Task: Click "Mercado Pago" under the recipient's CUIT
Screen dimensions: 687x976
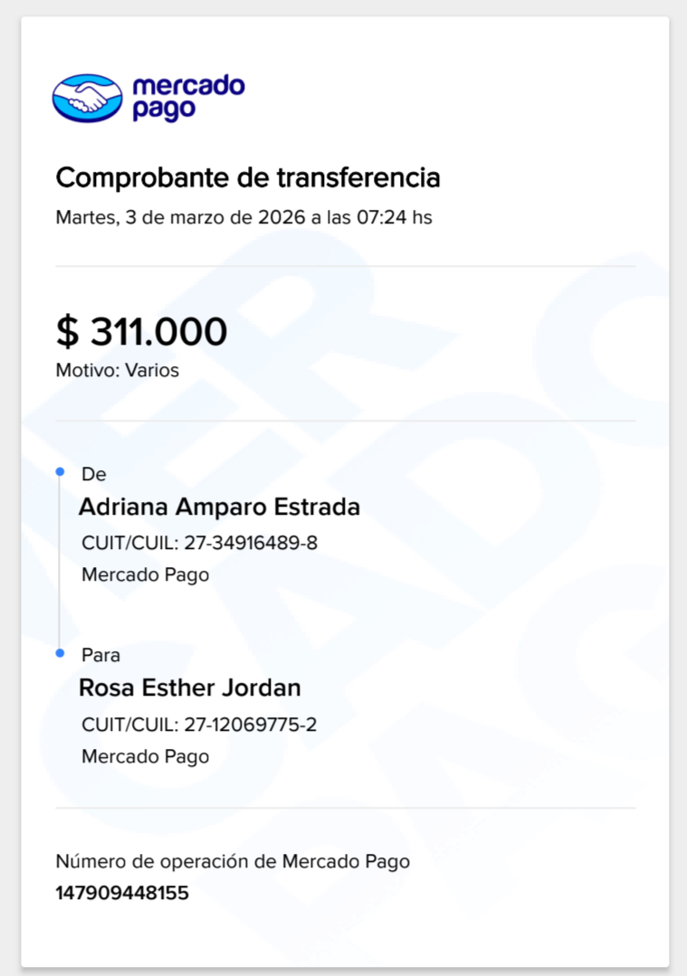Action: tap(145, 756)
